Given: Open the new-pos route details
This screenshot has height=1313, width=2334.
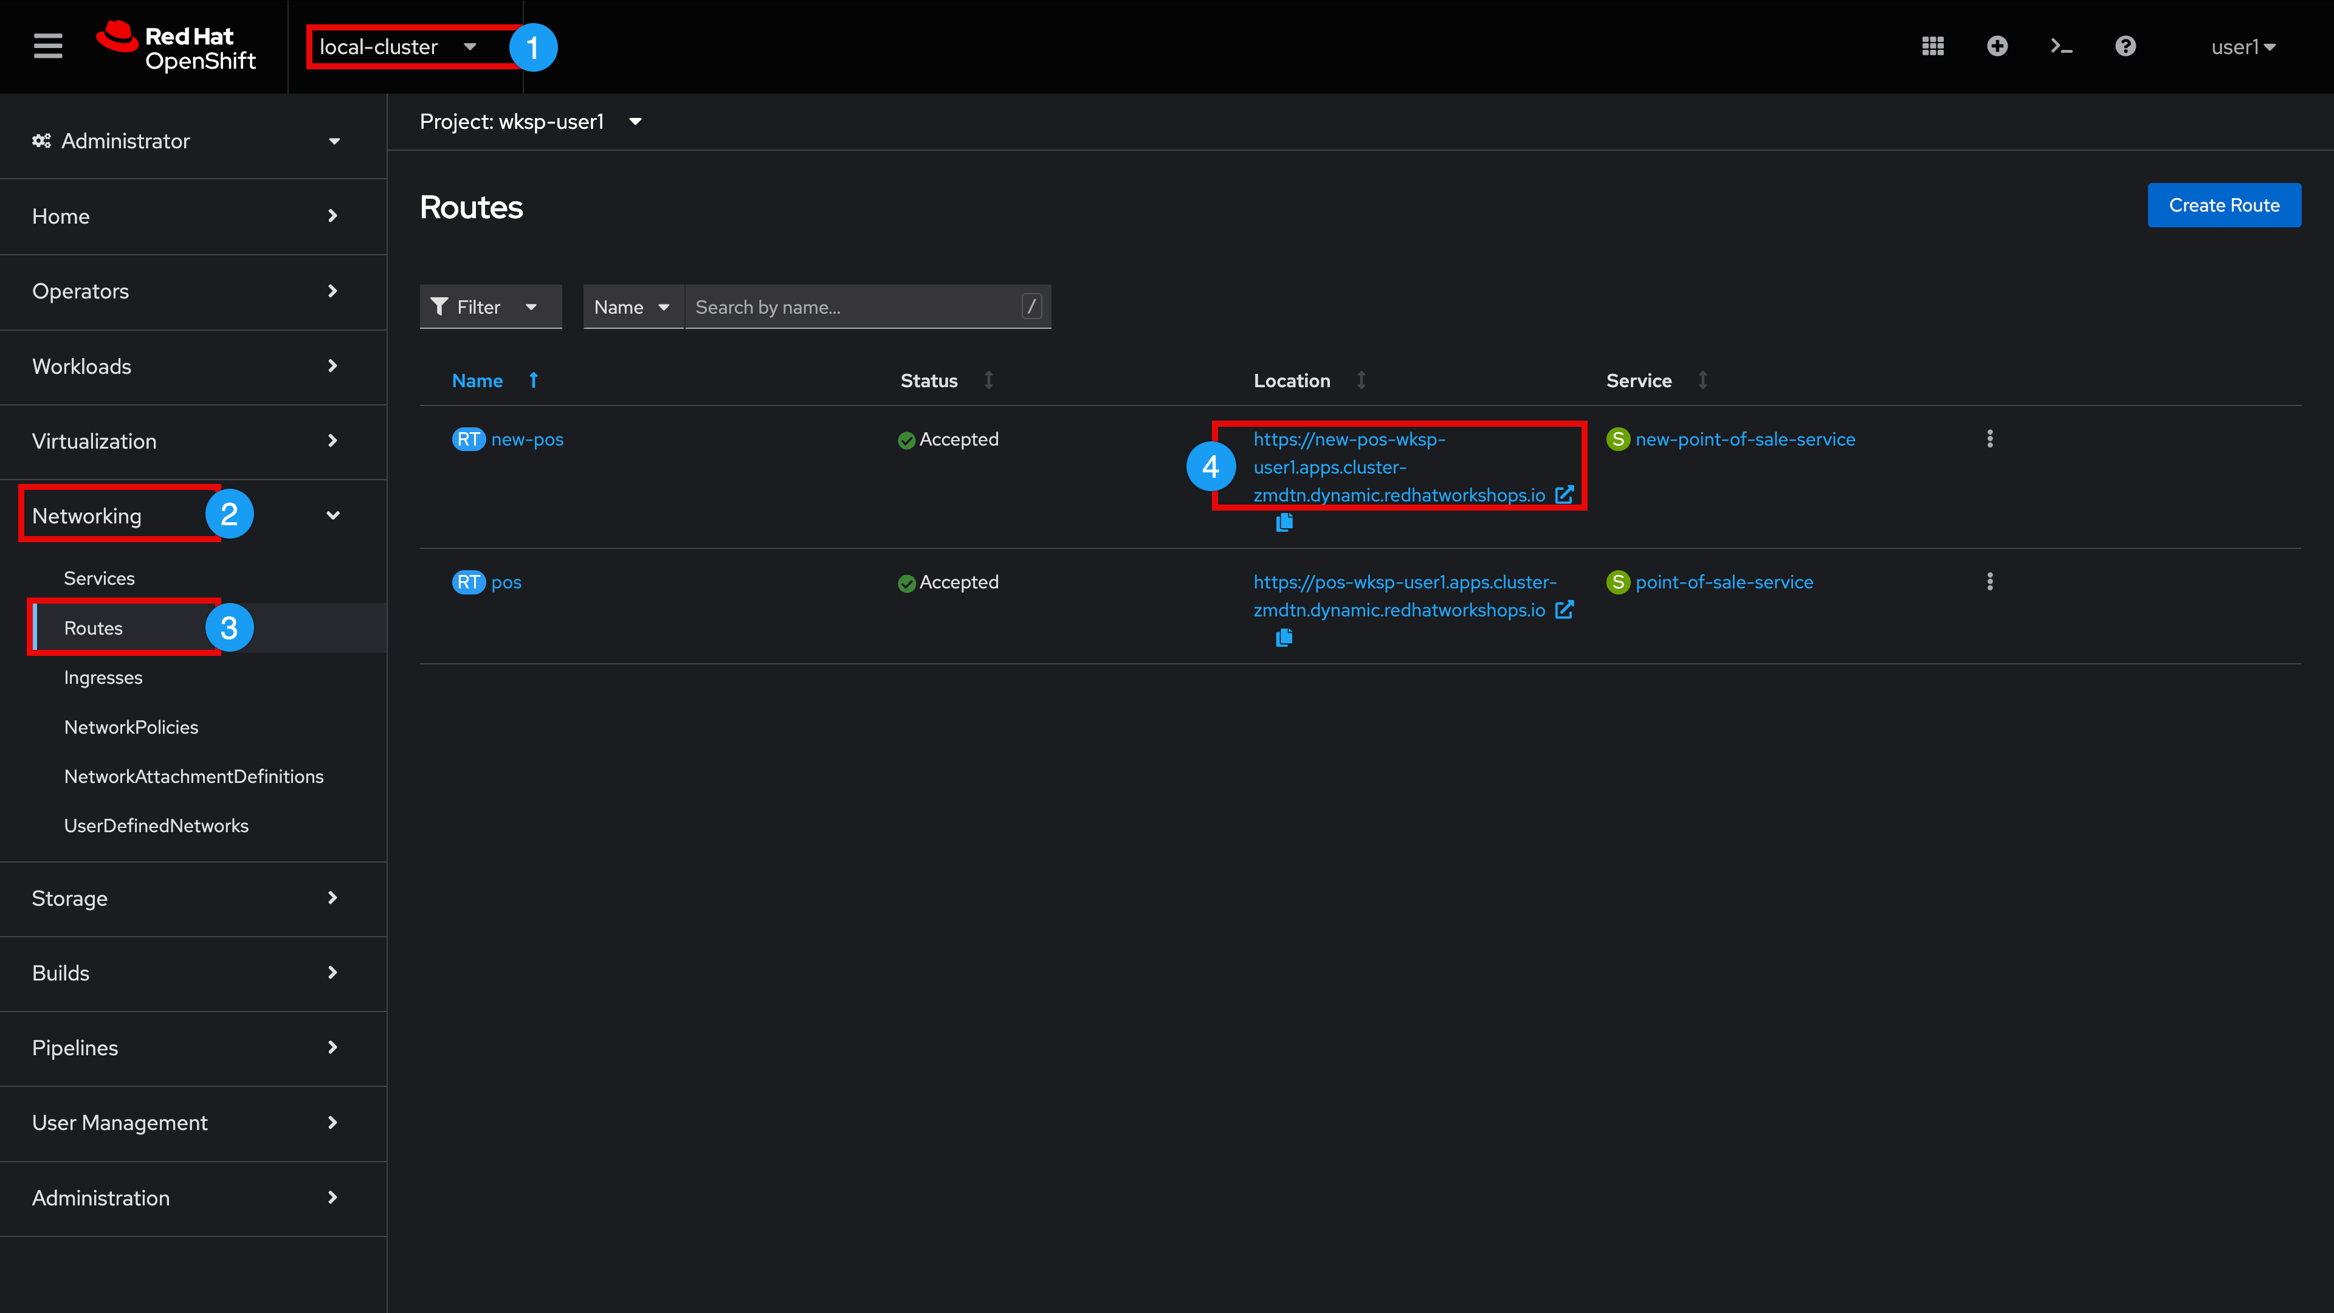Looking at the screenshot, I should coord(528,439).
